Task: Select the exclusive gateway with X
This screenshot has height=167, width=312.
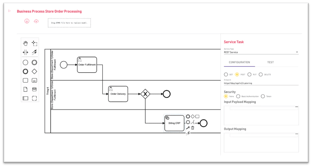Action: (x=145, y=94)
